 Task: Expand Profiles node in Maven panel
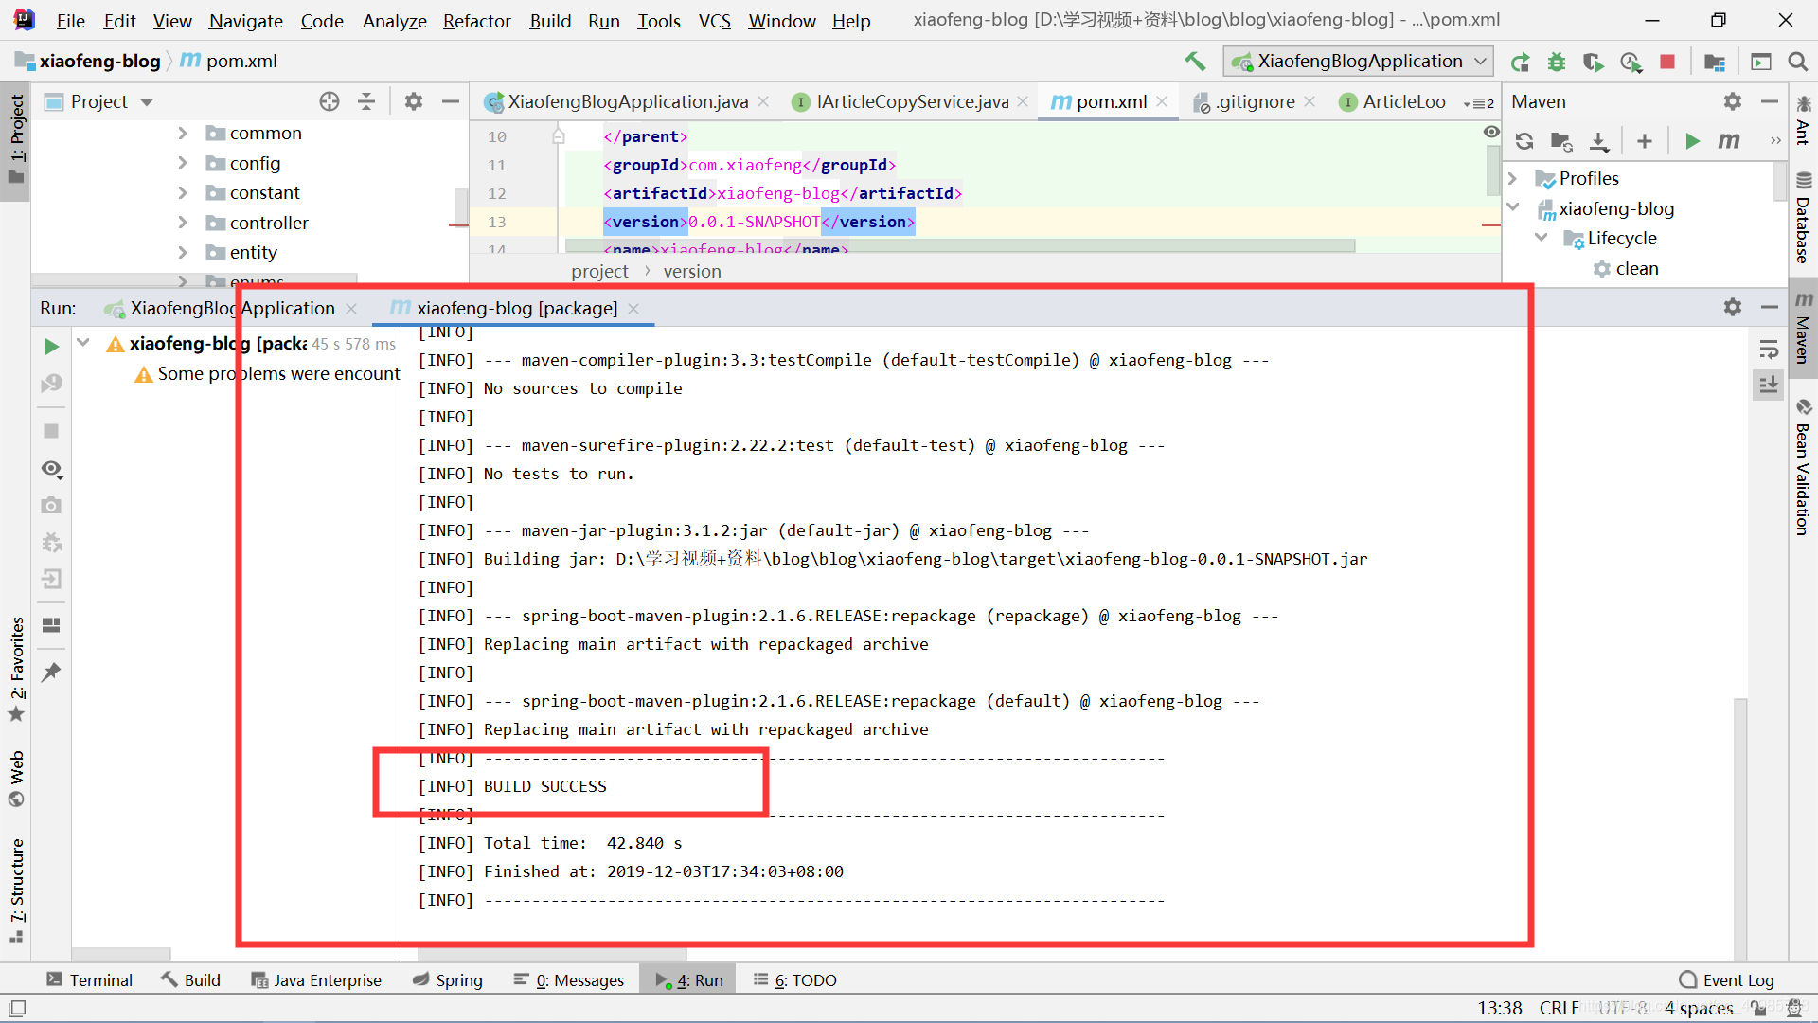(1513, 178)
